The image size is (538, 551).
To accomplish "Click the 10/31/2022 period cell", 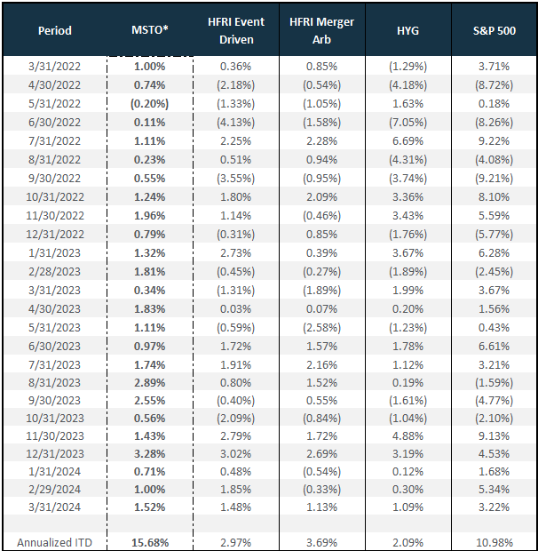I will click(x=55, y=196).
